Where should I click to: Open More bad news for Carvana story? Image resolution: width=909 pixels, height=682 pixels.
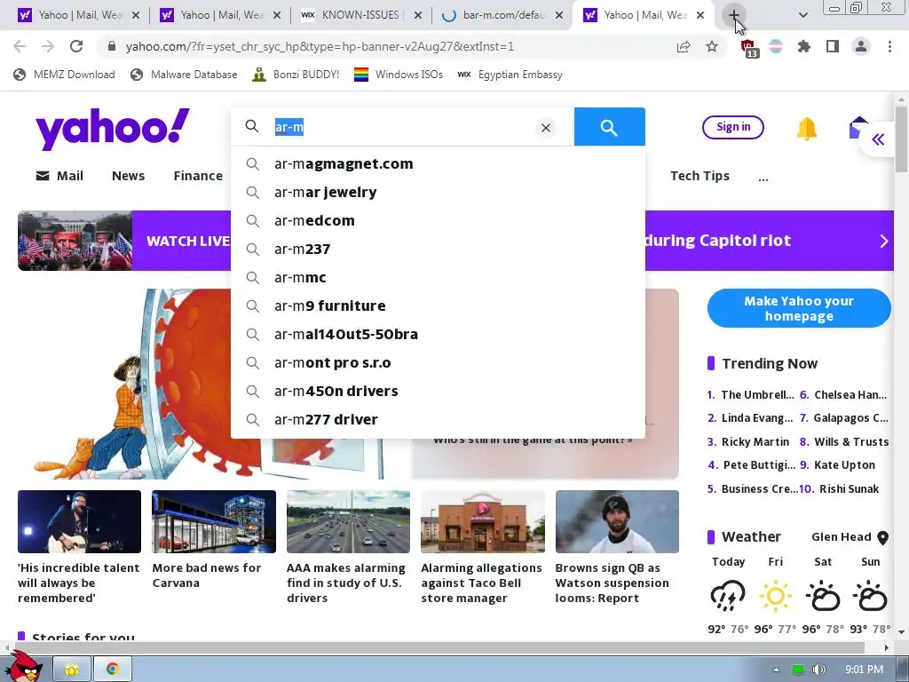tap(206, 575)
